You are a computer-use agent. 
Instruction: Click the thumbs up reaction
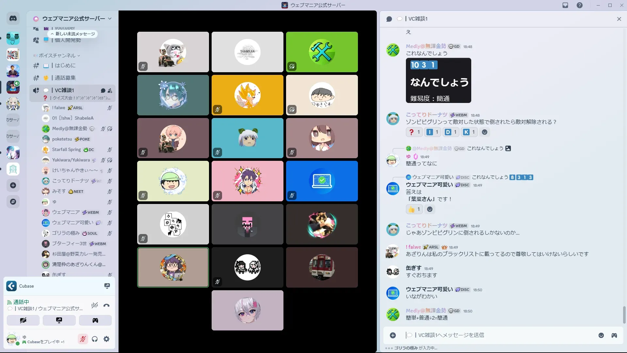coord(414,209)
